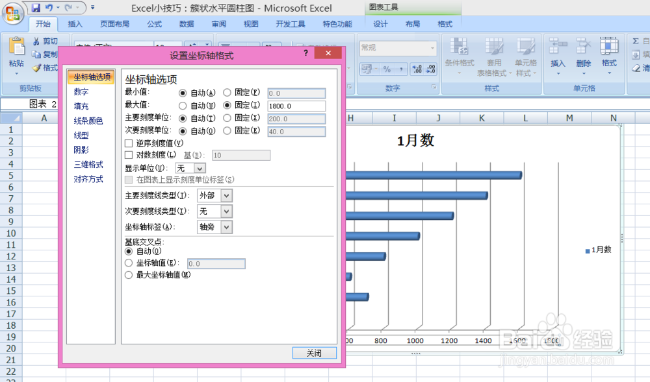Open the Number group dialog launcher
The image size is (650, 382).
(x=434, y=87)
